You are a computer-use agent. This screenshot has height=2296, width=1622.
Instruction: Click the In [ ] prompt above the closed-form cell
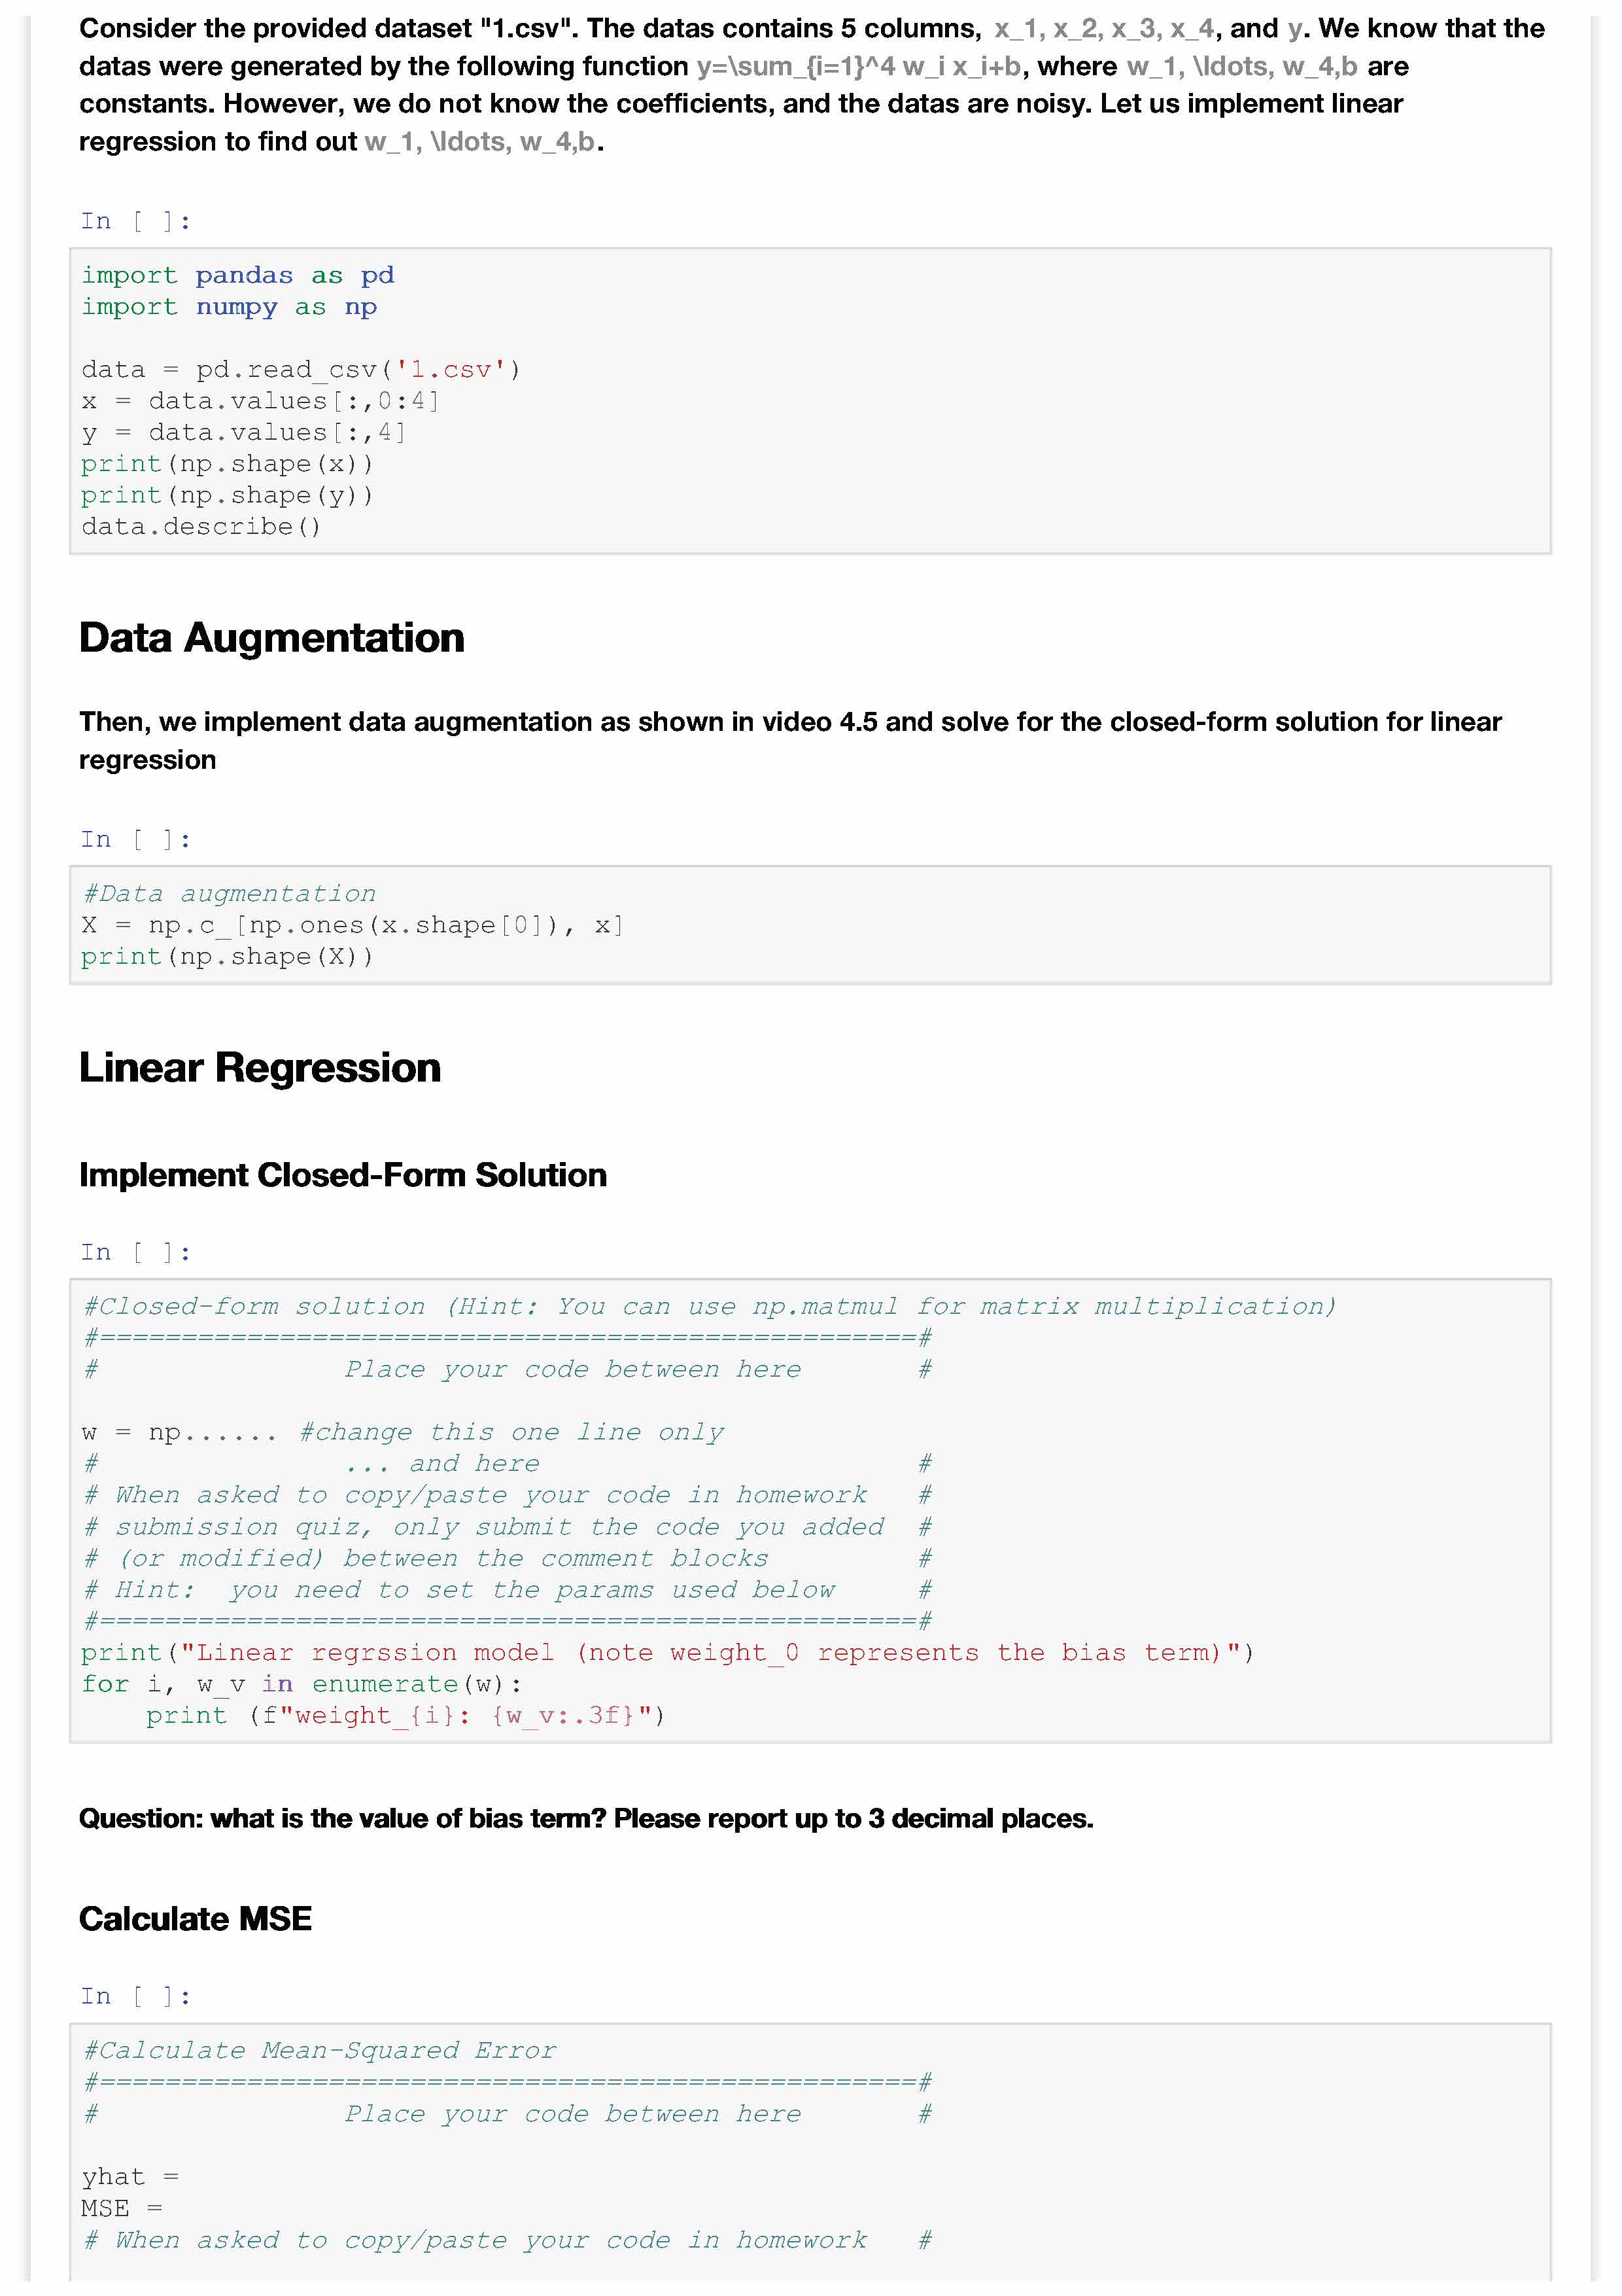(135, 1252)
